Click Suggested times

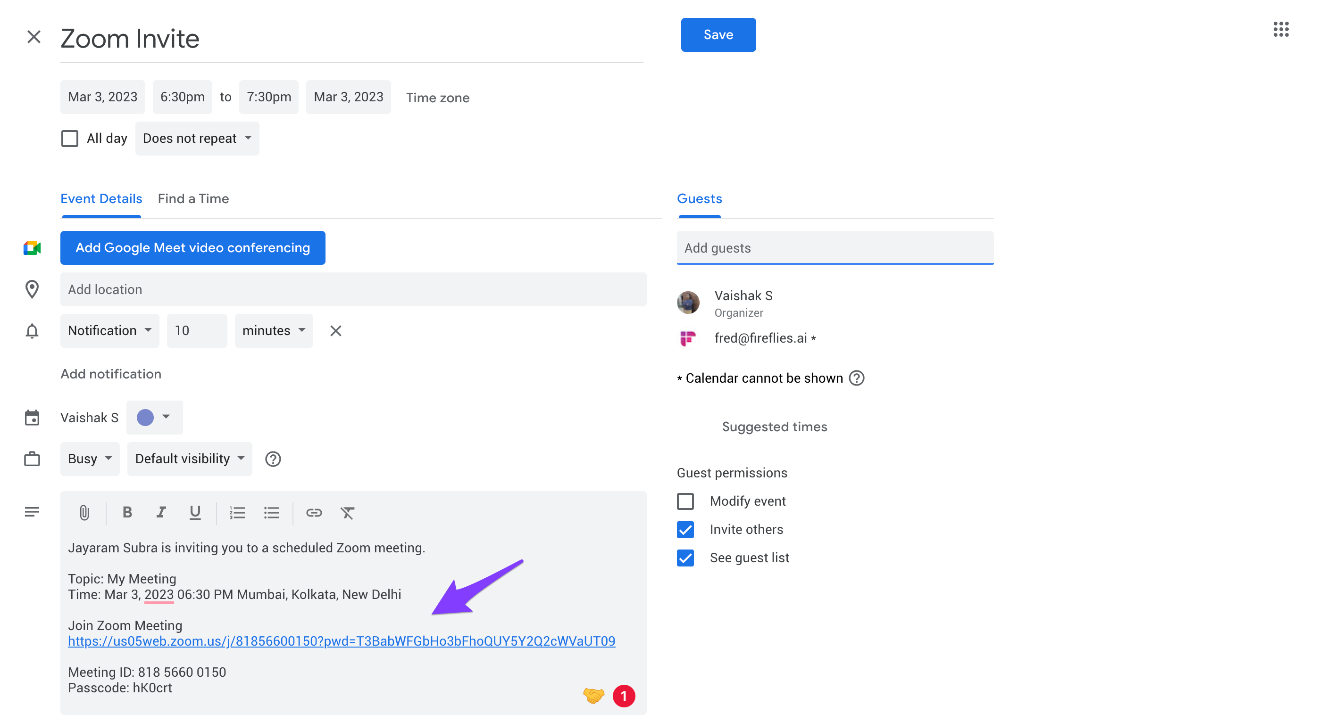[x=774, y=427]
